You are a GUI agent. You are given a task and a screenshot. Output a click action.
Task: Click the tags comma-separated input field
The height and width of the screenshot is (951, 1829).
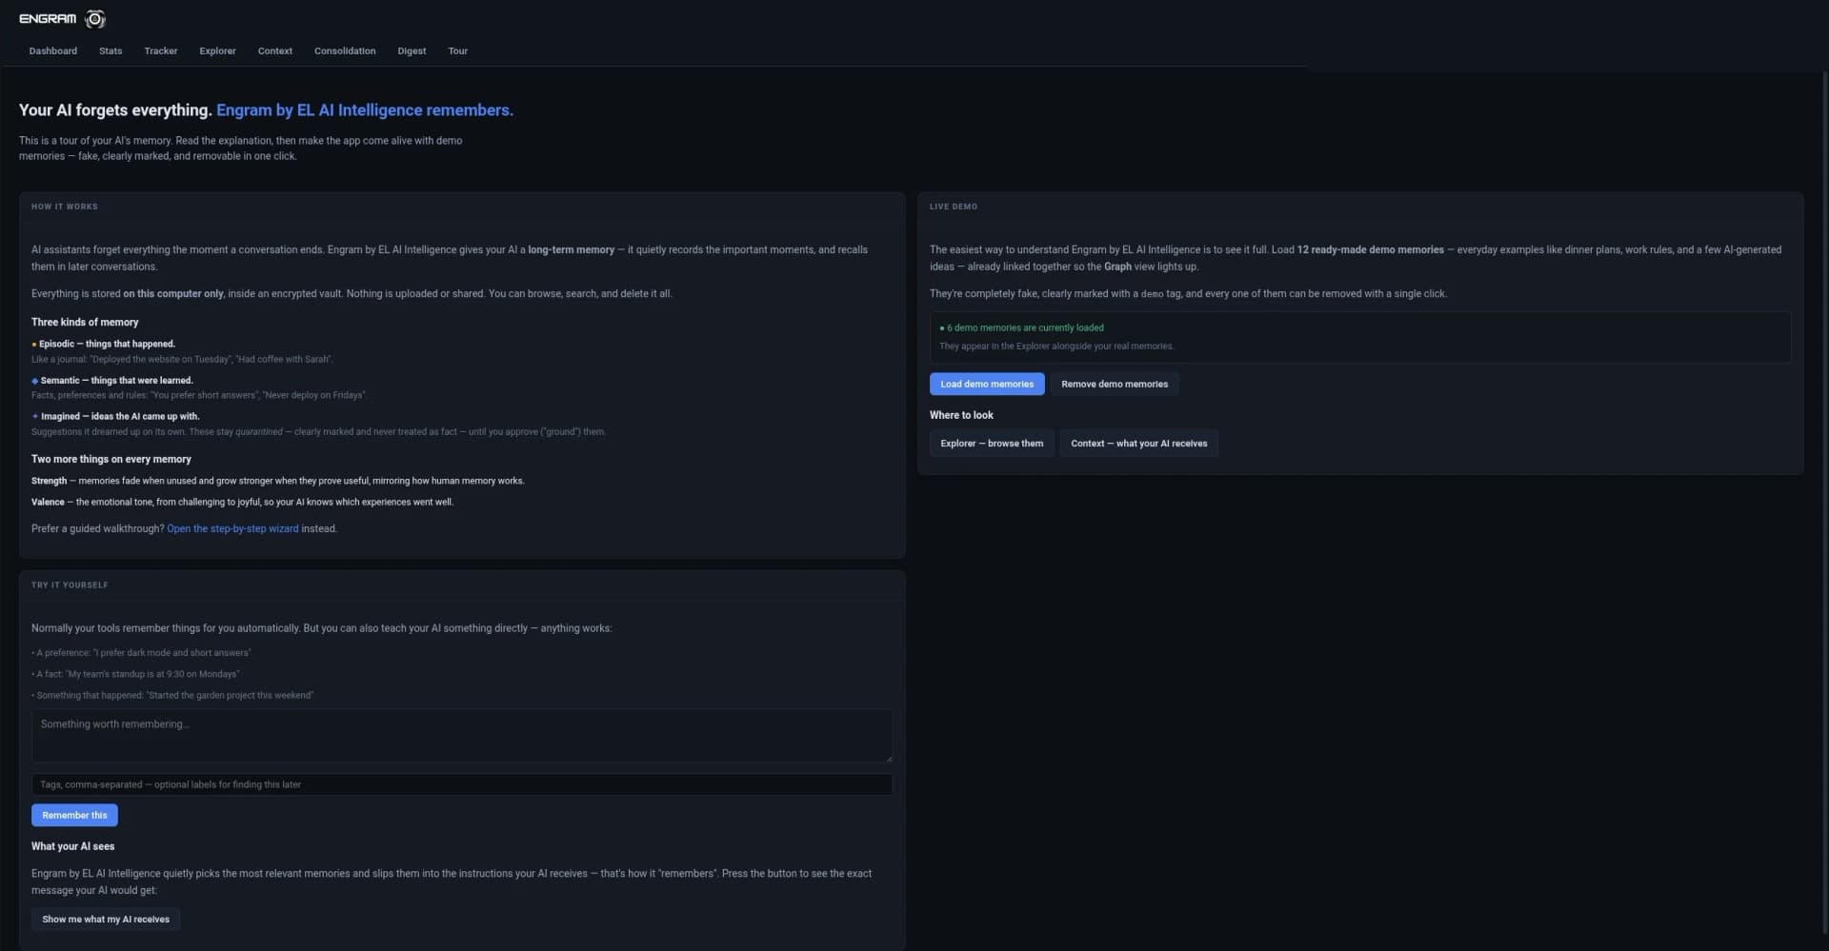(462, 784)
